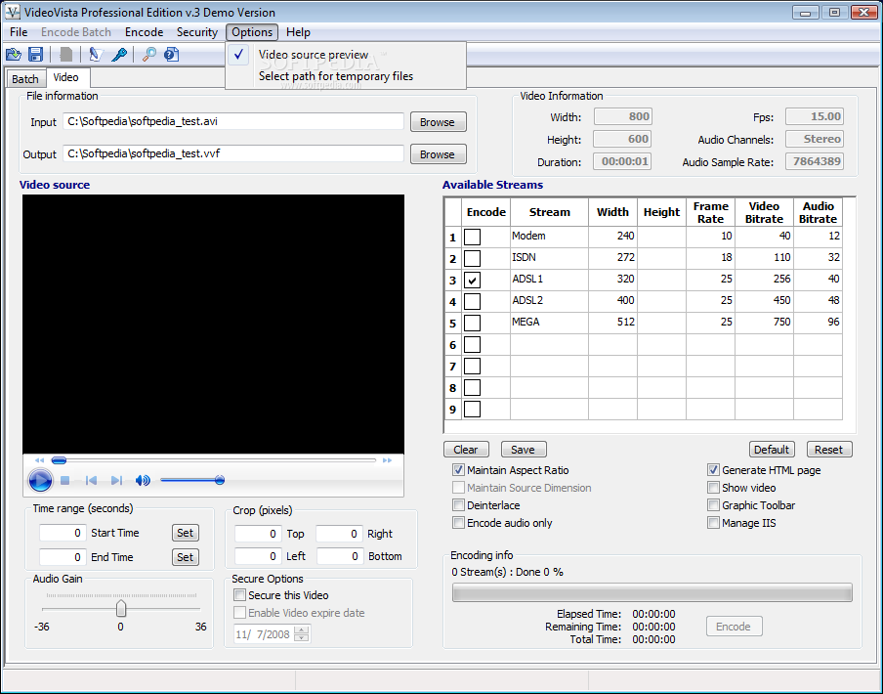883x694 pixels.
Task: Click the Crop Right pixels field
Action: (340, 534)
